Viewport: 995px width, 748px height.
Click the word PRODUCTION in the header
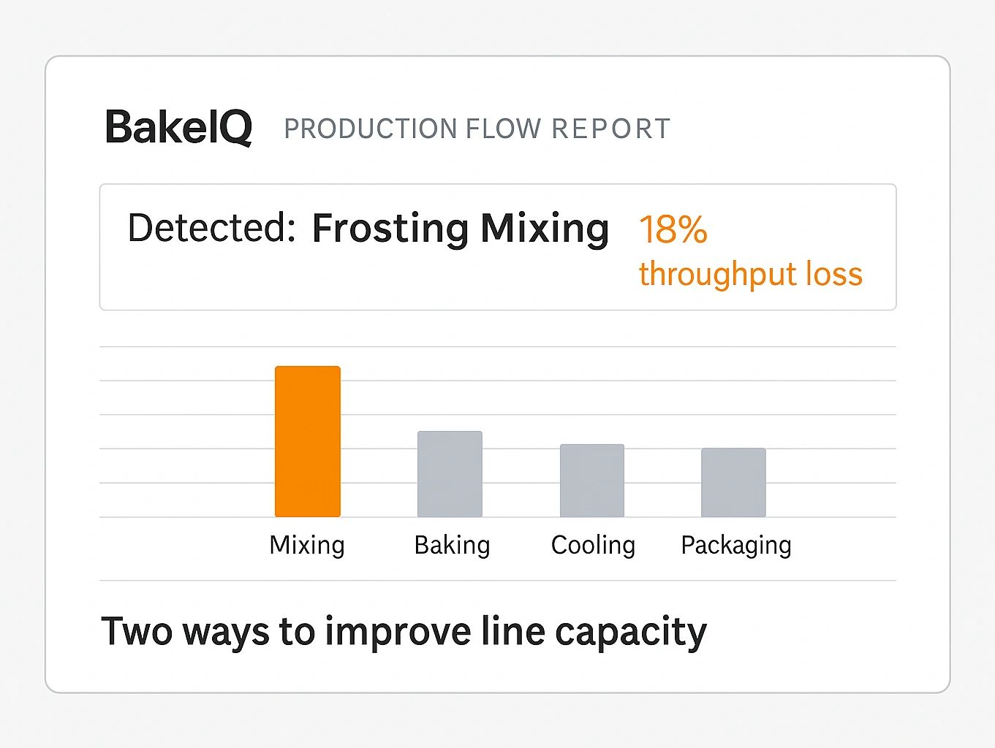[x=370, y=129]
